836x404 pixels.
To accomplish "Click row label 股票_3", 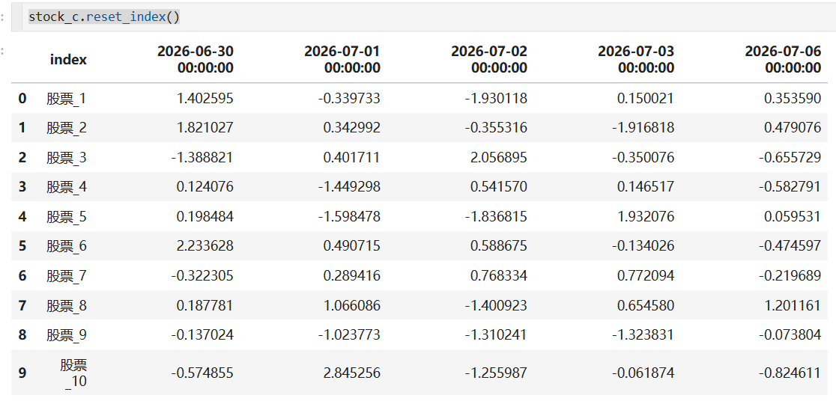I will click(x=66, y=158).
